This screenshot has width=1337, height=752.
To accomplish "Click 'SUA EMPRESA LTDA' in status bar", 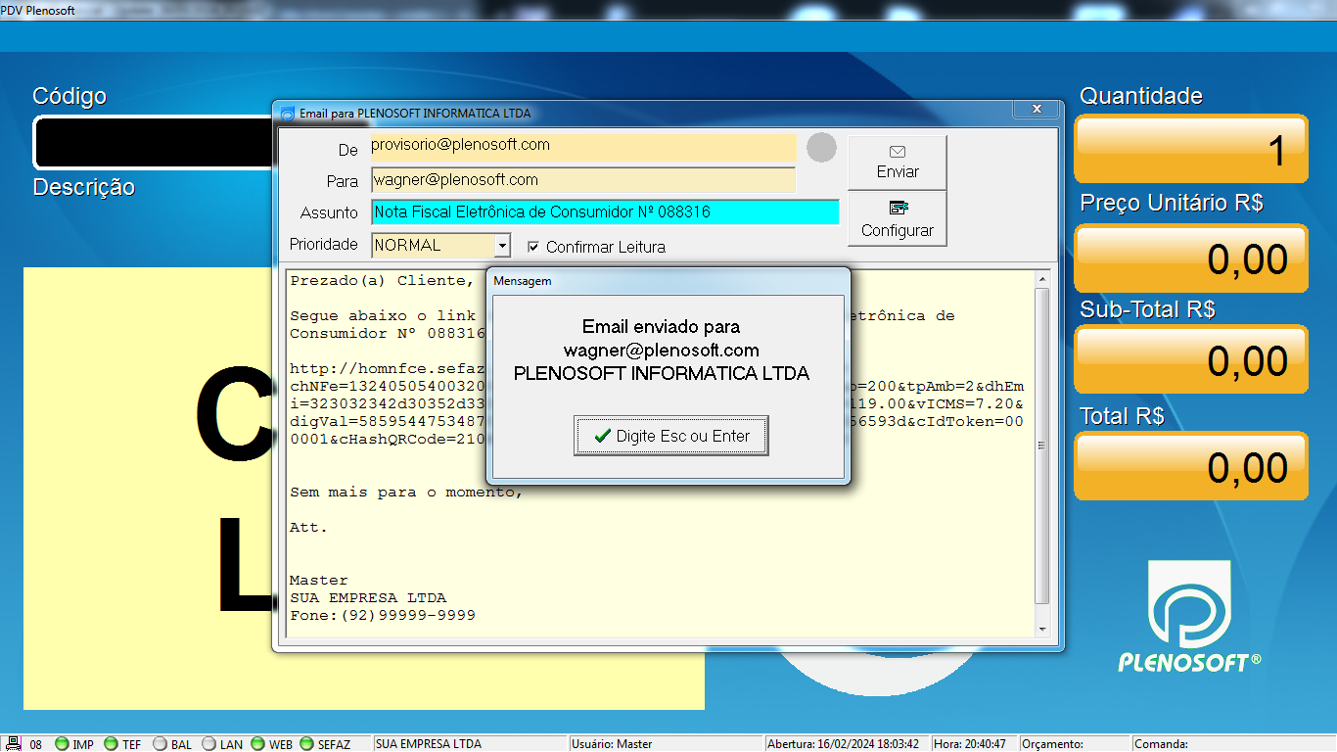I will click(429, 744).
